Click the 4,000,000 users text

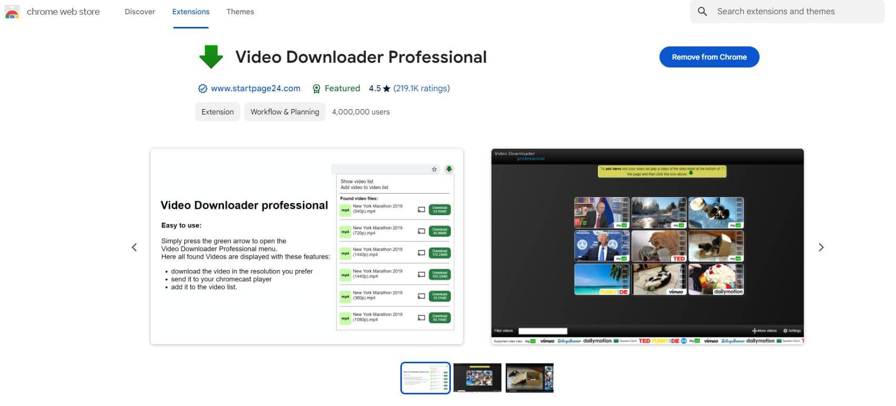pyautogui.click(x=361, y=112)
